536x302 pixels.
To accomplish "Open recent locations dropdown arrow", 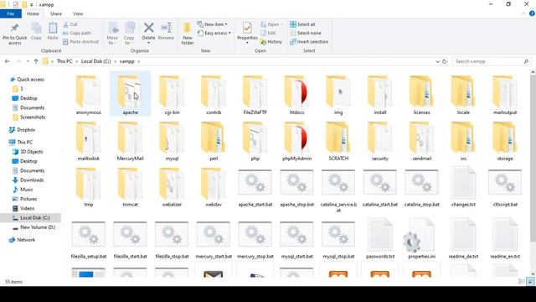I will coord(28,61).
